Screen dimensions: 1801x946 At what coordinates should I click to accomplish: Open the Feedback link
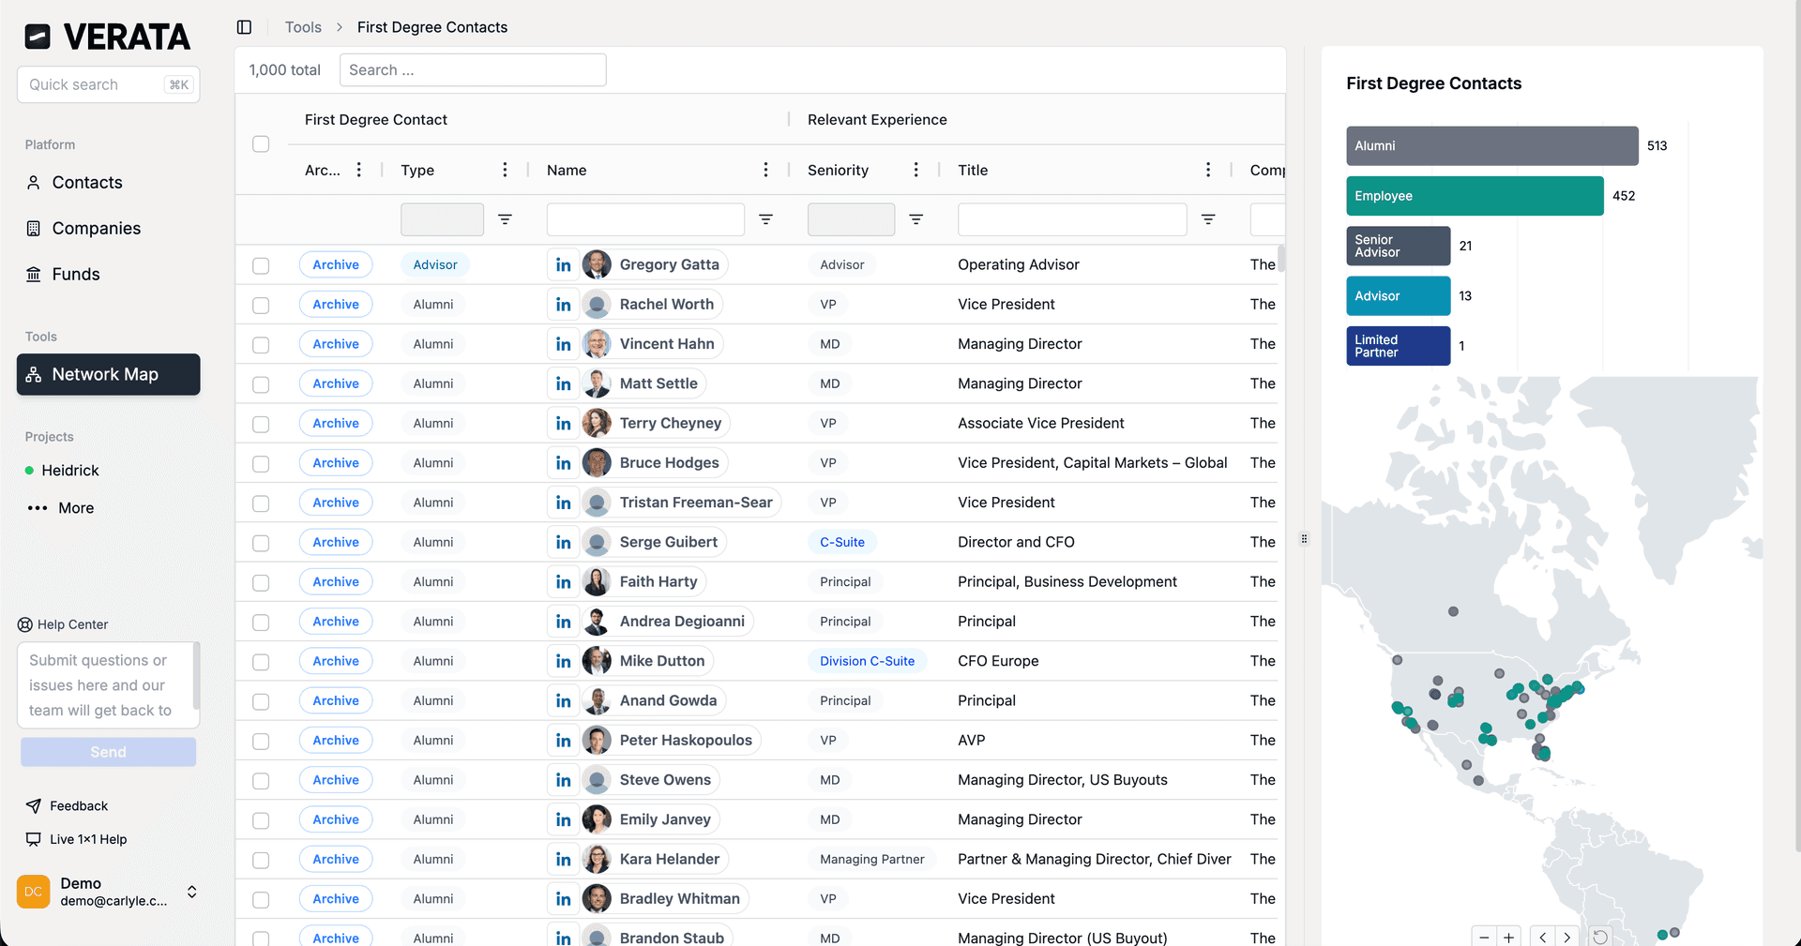point(68,806)
